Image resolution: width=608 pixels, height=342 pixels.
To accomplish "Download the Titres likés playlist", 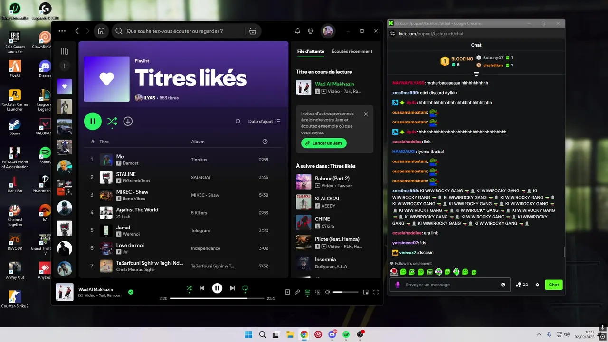I will click(128, 121).
